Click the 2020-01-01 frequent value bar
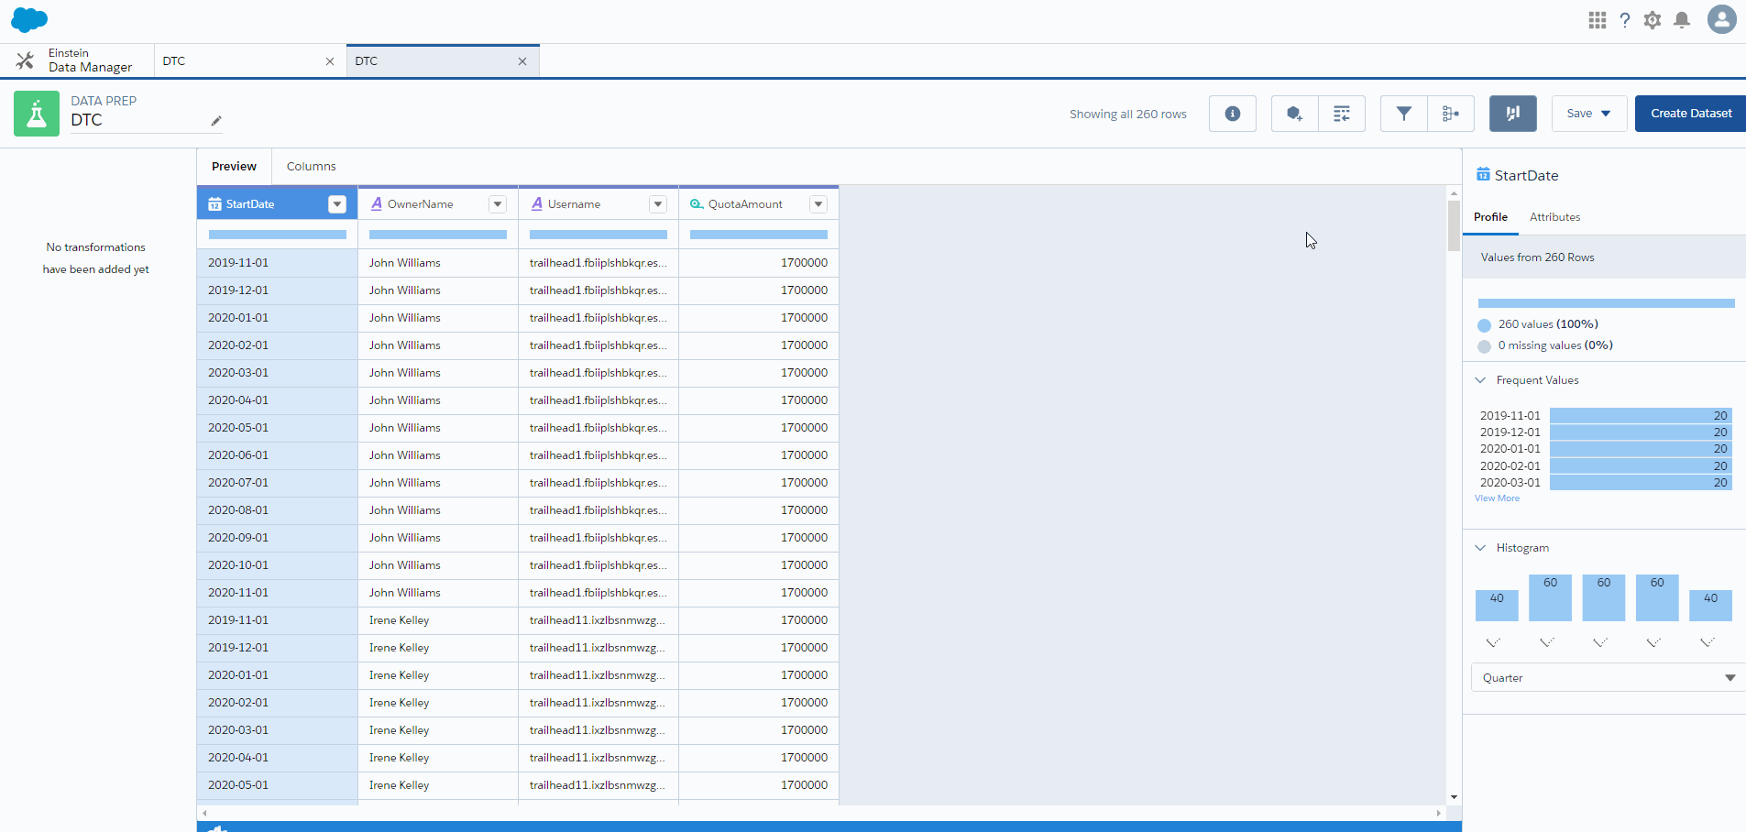This screenshot has width=1746, height=832. (x=1641, y=449)
